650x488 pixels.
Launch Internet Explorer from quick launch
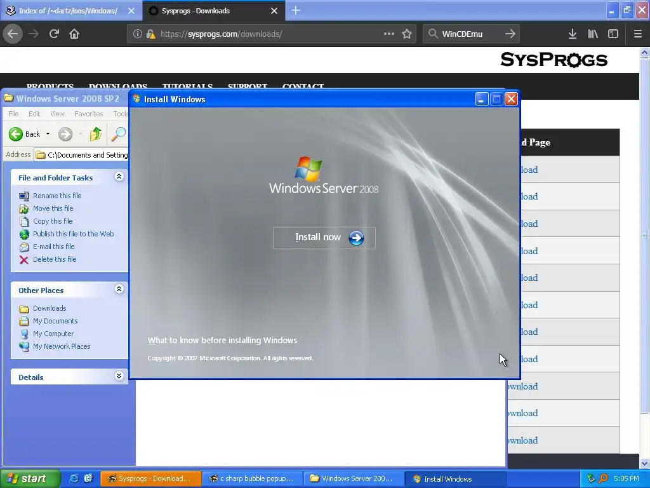(x=74, y=478)
